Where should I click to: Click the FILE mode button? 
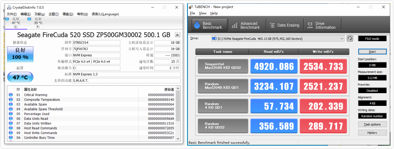coord(372,39)
